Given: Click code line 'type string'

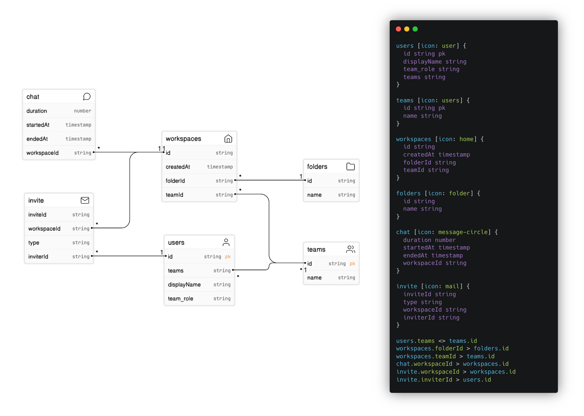Looking at the screenshot, I should point(422,302).
